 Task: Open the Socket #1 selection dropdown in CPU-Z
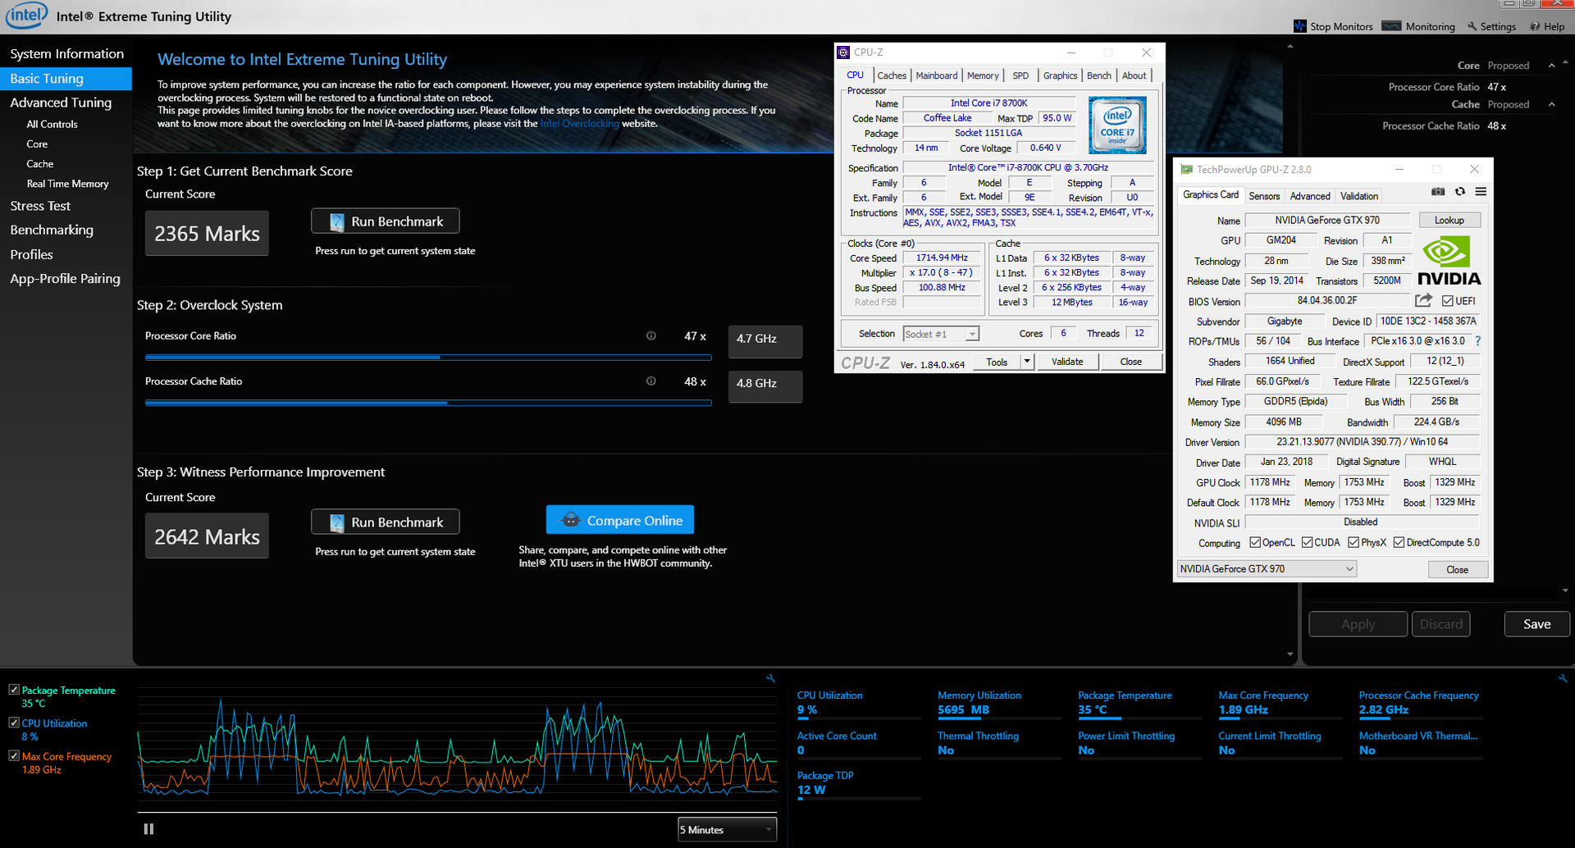click(x=941, y=334)
